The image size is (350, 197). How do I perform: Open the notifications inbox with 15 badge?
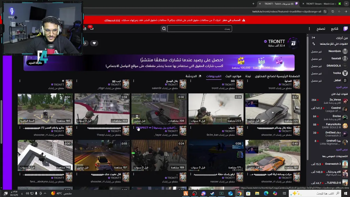coord(92,28)
